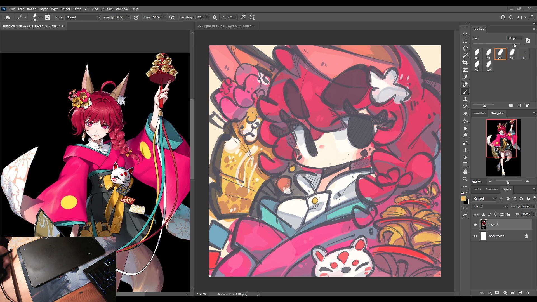Toggle pressure for opacity
Viewport: 537px width, 302px height.
(136, 17)
